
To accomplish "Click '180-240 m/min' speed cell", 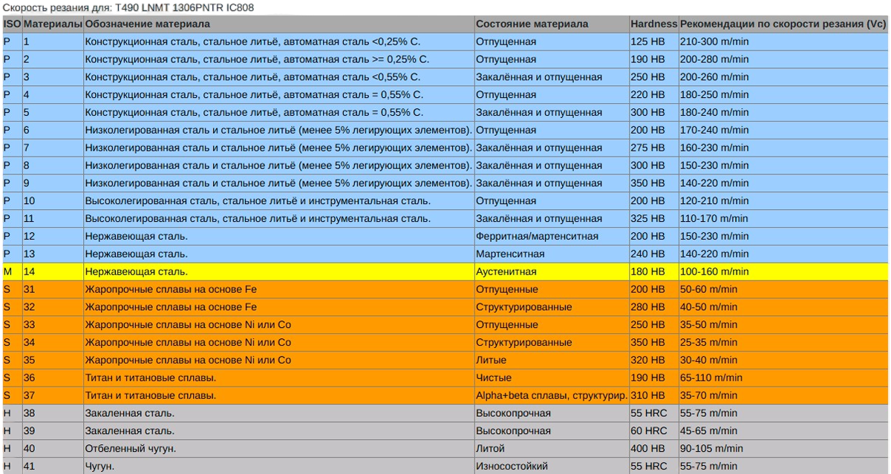I will [x=783, y=112].
